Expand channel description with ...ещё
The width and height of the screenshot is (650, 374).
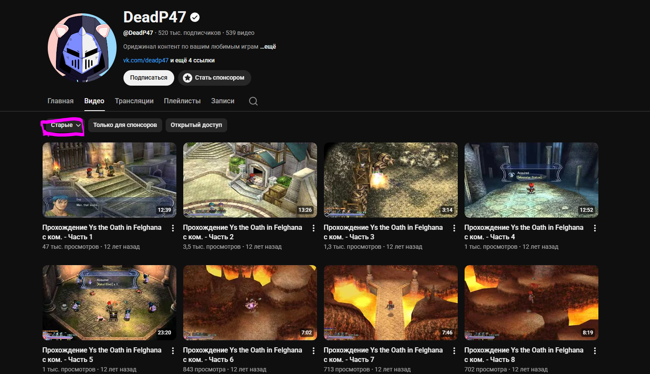(x=268, y=46)
